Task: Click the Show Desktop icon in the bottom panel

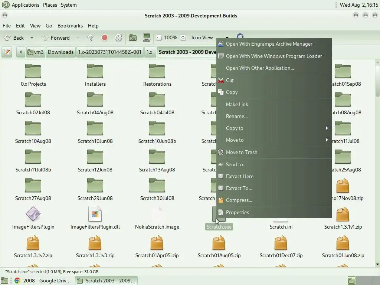Action: click(4, 281)
